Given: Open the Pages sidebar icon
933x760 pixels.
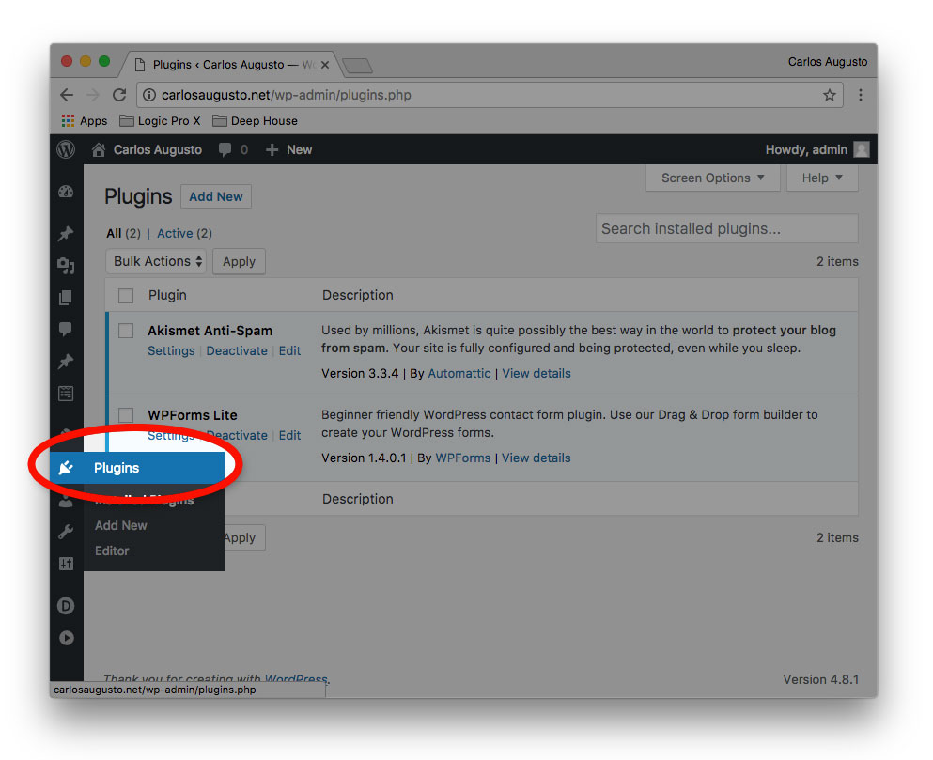Looking at the screenshot, I should (x=66, y=298).
